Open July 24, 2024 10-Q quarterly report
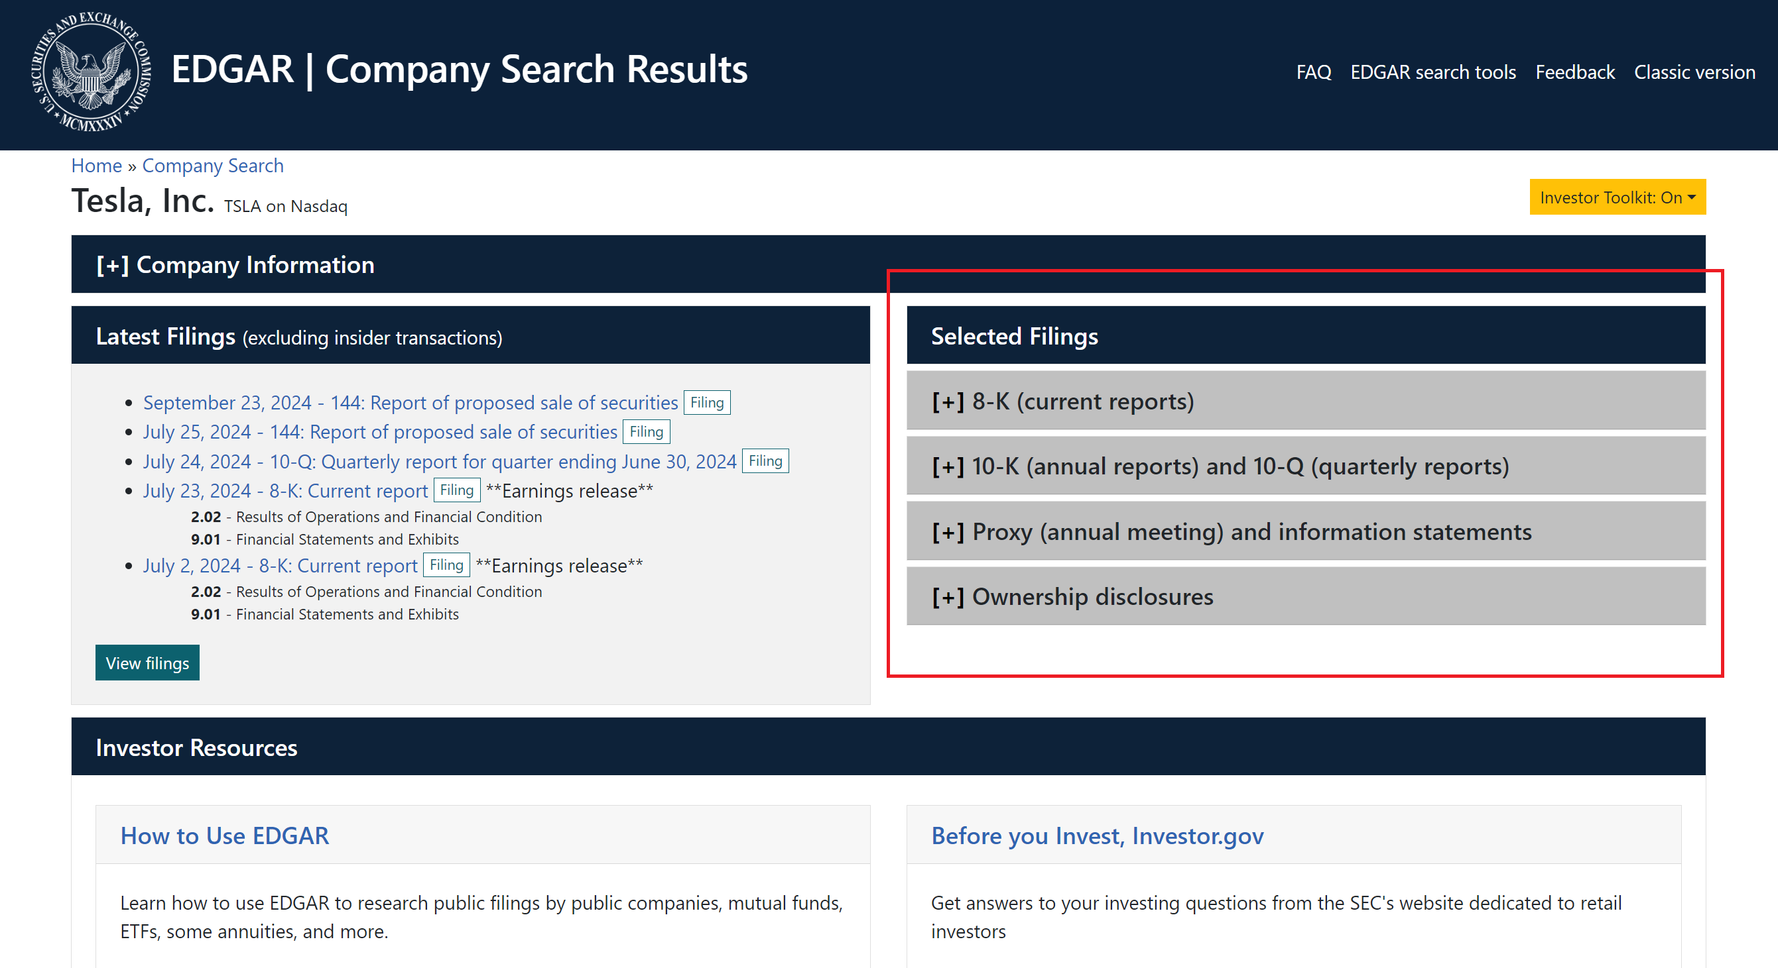 point(439,461)
